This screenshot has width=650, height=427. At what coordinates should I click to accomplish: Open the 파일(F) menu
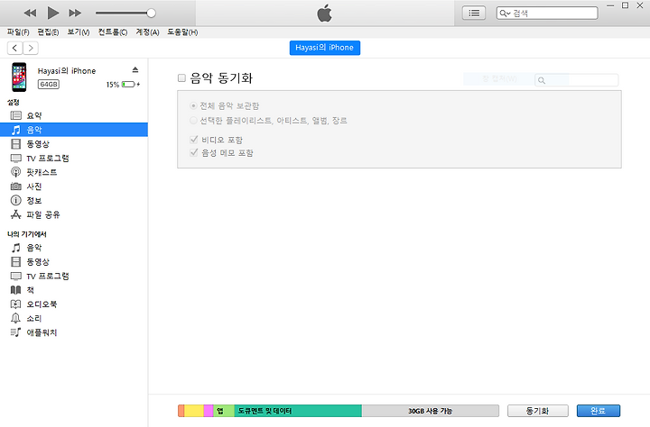[x=18, y=32]
